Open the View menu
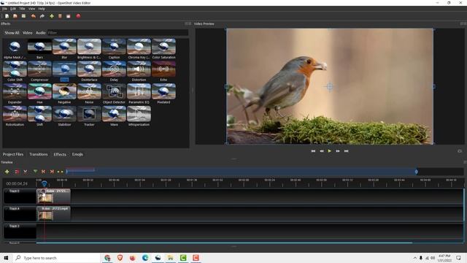 (31, 9)
